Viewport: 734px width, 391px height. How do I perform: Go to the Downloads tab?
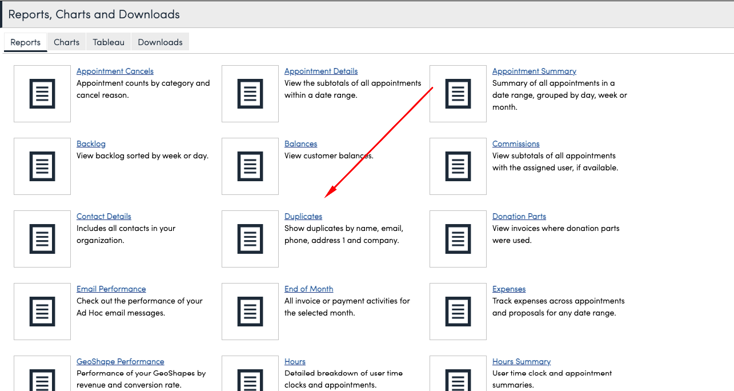click(160, 42)
